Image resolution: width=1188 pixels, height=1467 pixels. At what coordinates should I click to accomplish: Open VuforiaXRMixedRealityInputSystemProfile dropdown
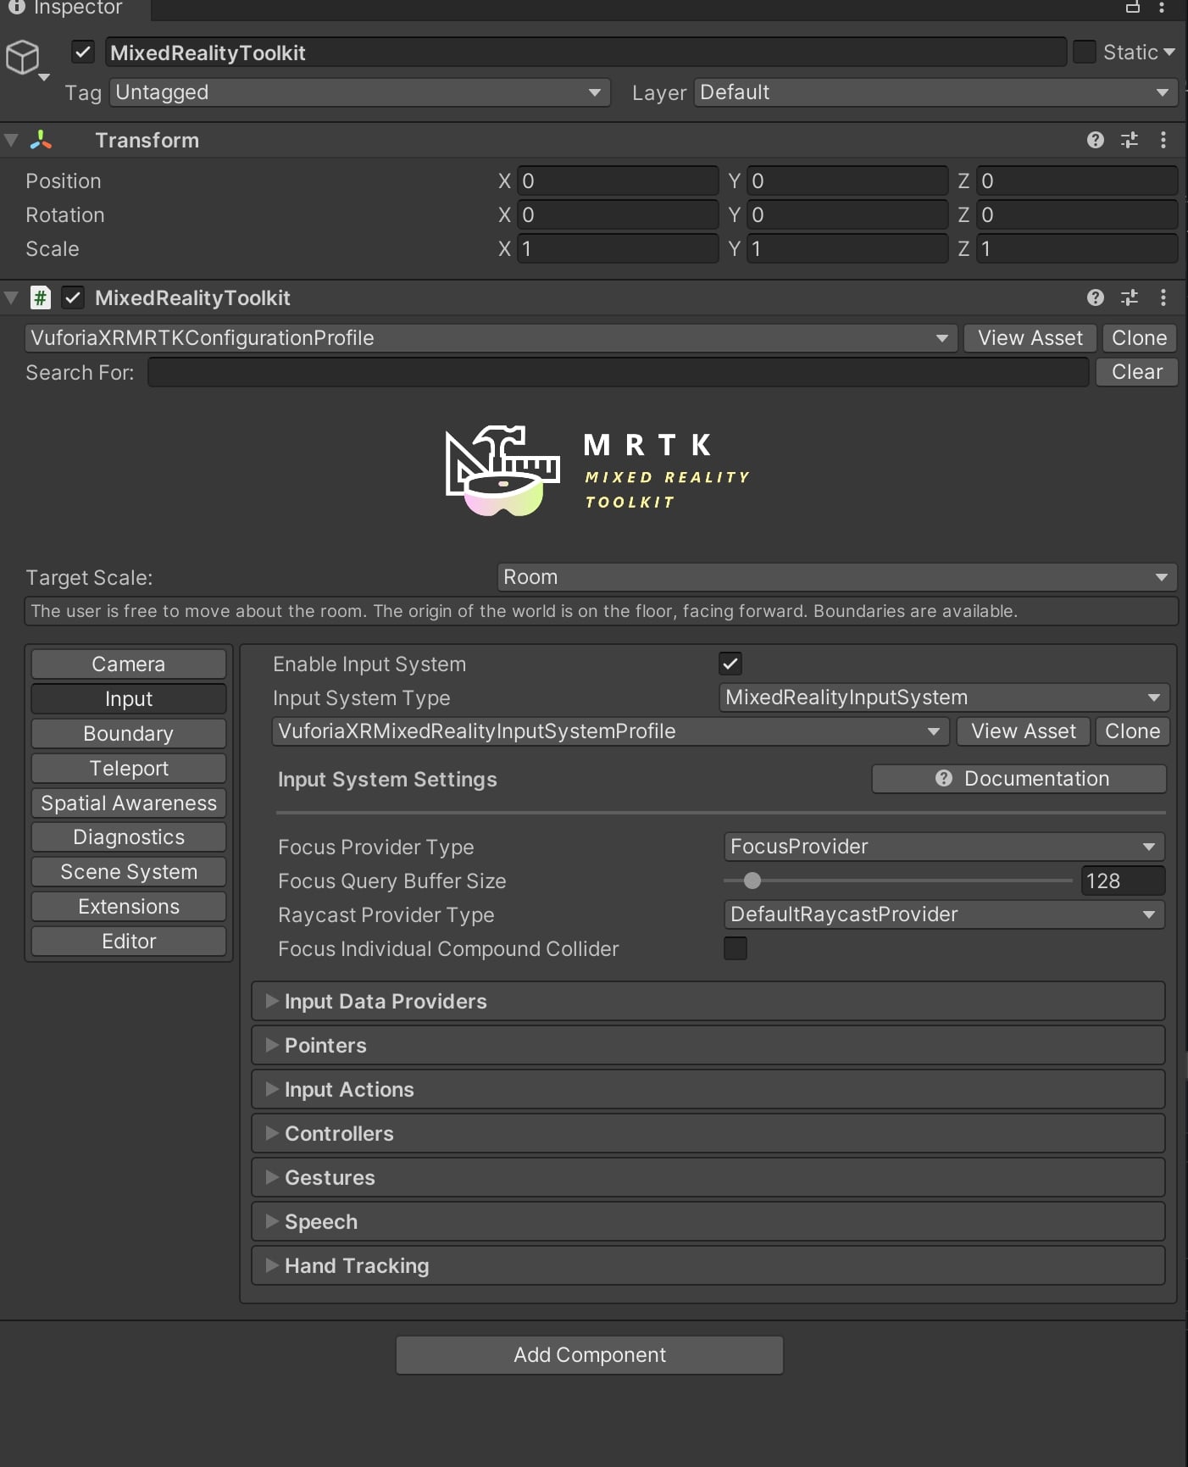pyautogui.click(x=610, y=731)
